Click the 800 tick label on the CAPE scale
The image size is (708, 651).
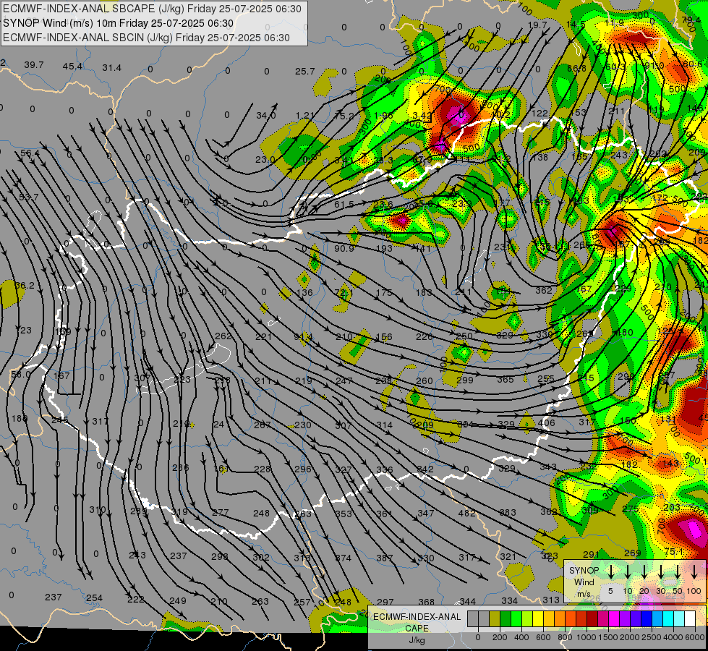[x=566, y=637]
